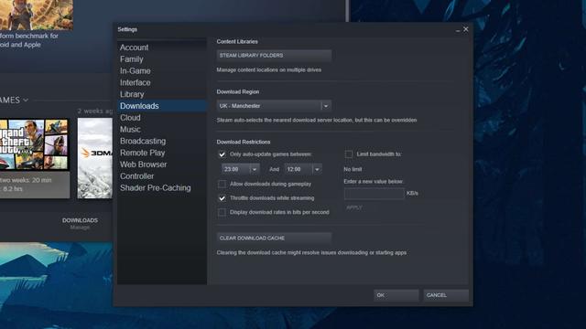
Task: Open the UK - Manchester download region dropdown
Action: point(274,106)
